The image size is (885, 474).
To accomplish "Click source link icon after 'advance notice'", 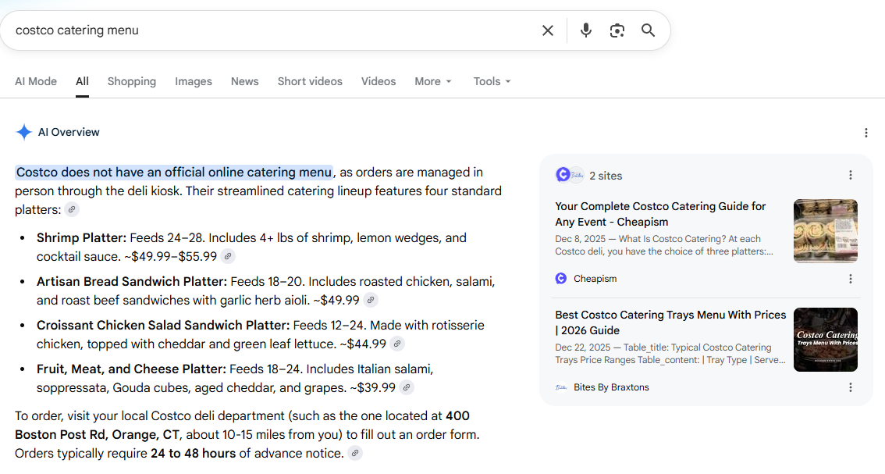I will click(x=354, y=453).
